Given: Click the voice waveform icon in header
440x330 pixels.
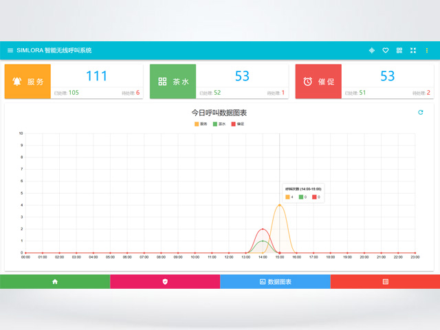Looking at the screenshot, I should click(371, 50).
